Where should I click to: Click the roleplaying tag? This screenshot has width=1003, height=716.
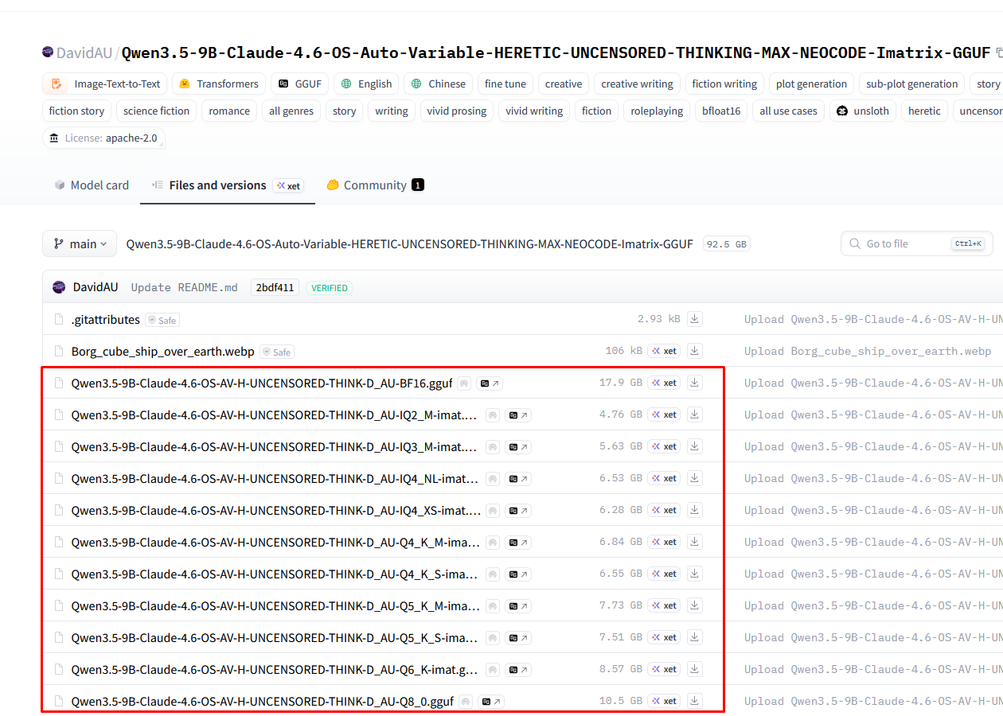point(657,111)
